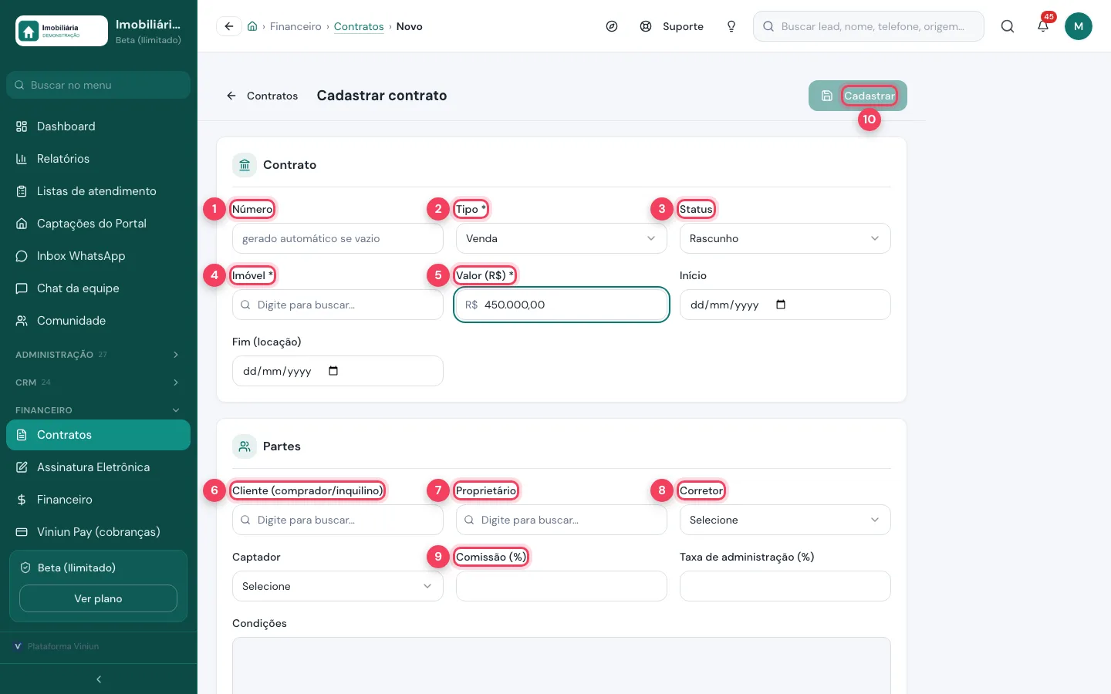The height and width of the screenshot is (694, 1111).
Task: Open Relatórios in the sidebar
Action: [98, 159]
